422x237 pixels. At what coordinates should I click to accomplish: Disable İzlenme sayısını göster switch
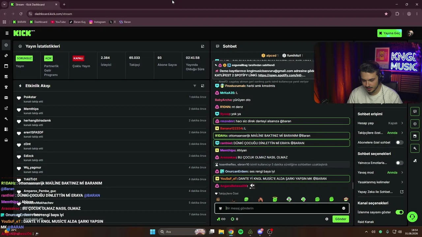tap(399, 212)
